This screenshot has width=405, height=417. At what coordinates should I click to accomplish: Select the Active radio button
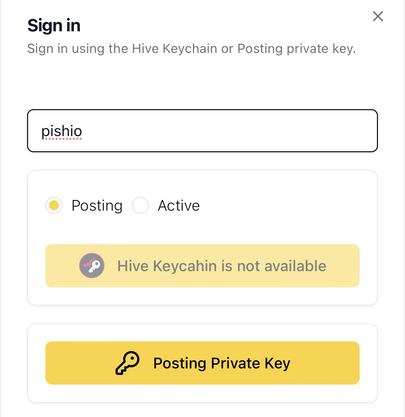pyautogui.click(x=140, y=205)
